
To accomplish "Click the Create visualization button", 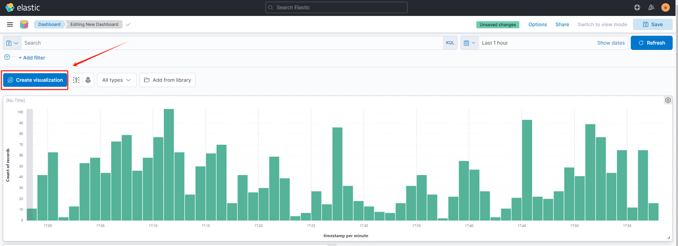I will (35, 80).
